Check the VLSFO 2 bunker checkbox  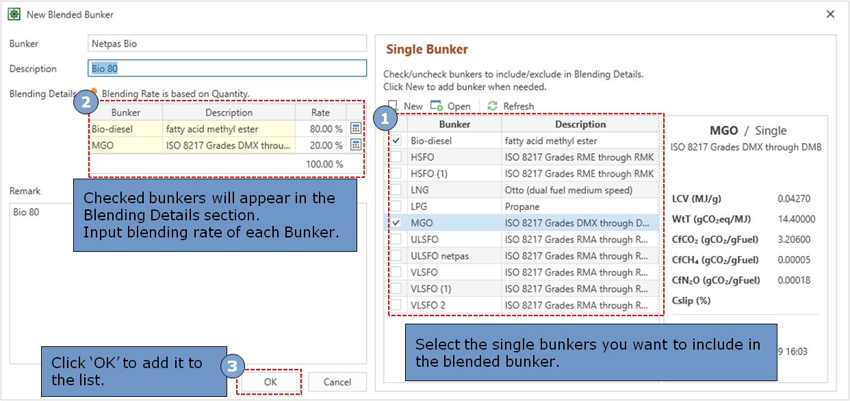coord(397,305)
